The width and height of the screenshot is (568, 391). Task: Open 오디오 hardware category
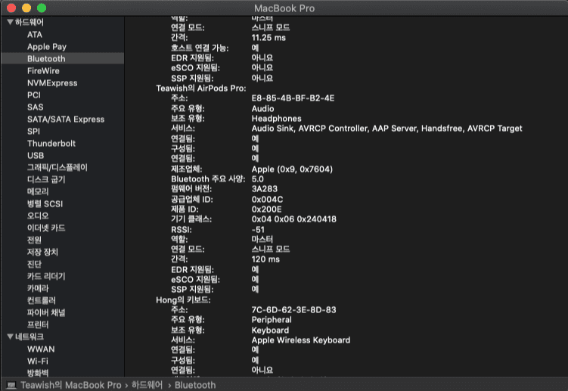(x=38, y=216)
